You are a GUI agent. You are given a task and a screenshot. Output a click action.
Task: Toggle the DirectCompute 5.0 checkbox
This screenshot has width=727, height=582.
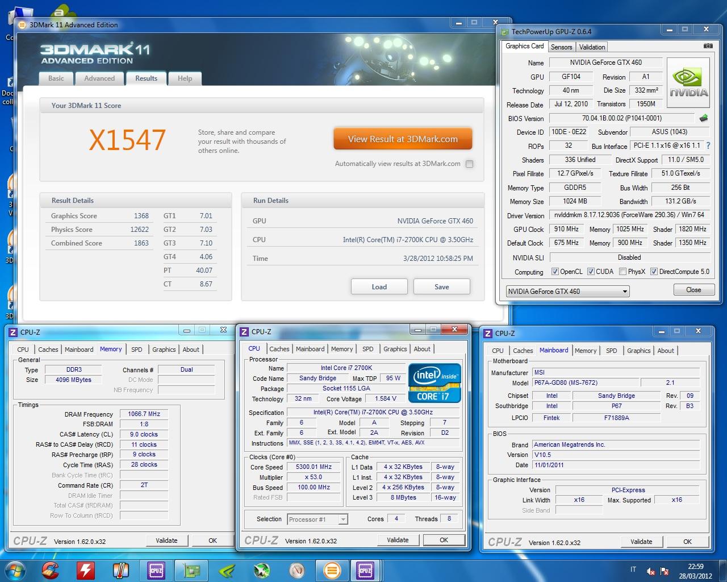pyautogui.click(x=654, y=272)
